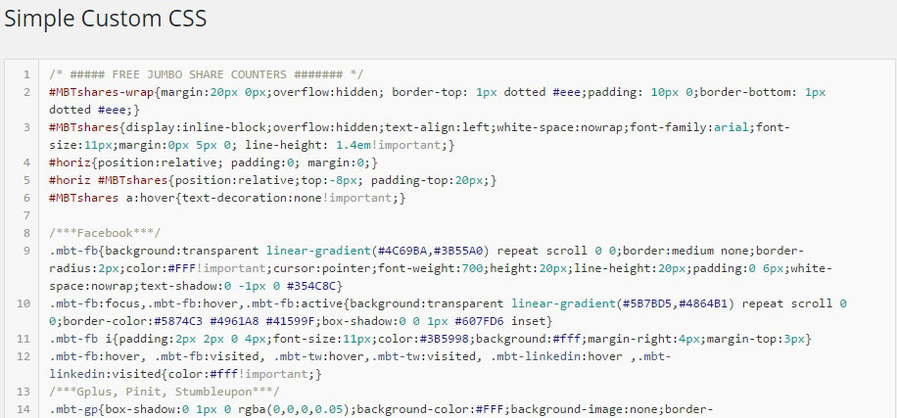Click the .mbt-gp{box-shadow rule on line 14
The width and height of the screenshot is (897, 418).
click(x=381, y=409)
